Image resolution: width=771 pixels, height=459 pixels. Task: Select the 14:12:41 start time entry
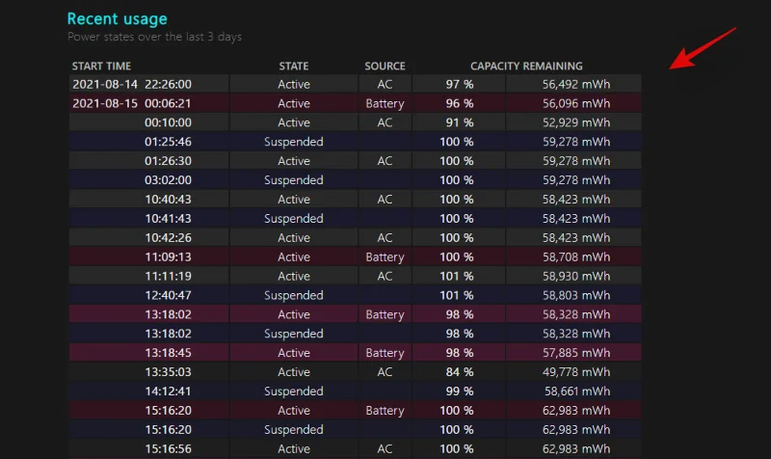(168, 391)
